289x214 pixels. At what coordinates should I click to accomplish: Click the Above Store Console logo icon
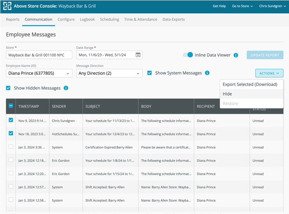tap(7, 6)
